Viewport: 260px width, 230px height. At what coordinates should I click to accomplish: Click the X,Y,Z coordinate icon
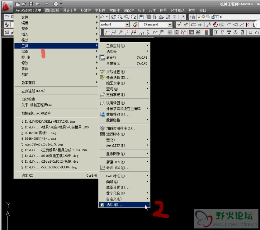coord(7,32)
